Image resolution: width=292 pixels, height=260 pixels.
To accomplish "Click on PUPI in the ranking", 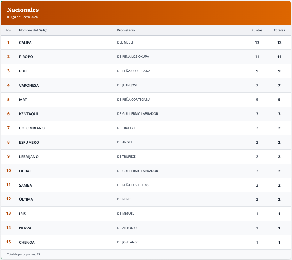I will pos(23,71).
